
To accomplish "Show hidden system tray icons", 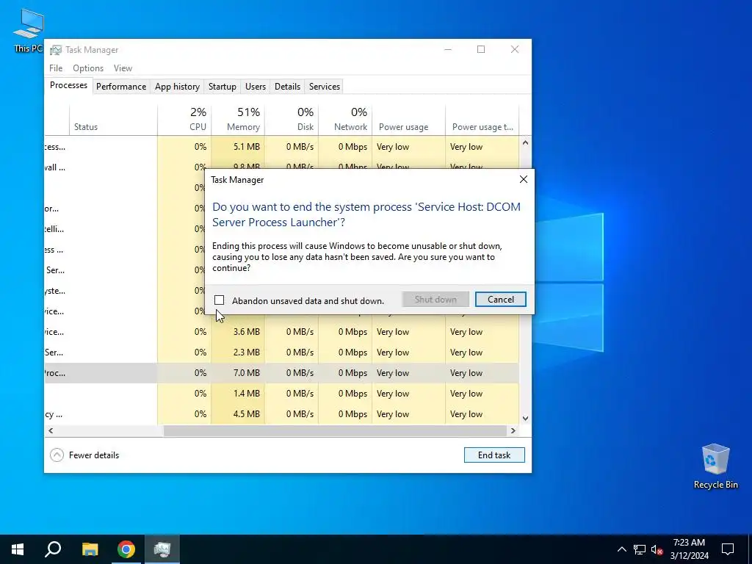I will pyautogui.click(x=621, y=549).
